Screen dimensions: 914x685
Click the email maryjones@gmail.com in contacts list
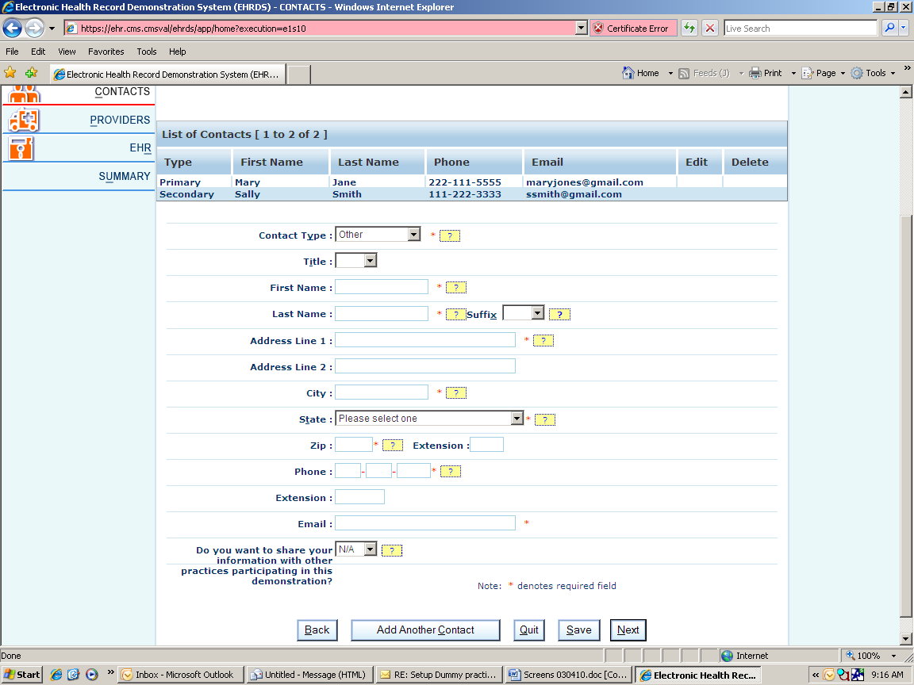pos(585,182)
